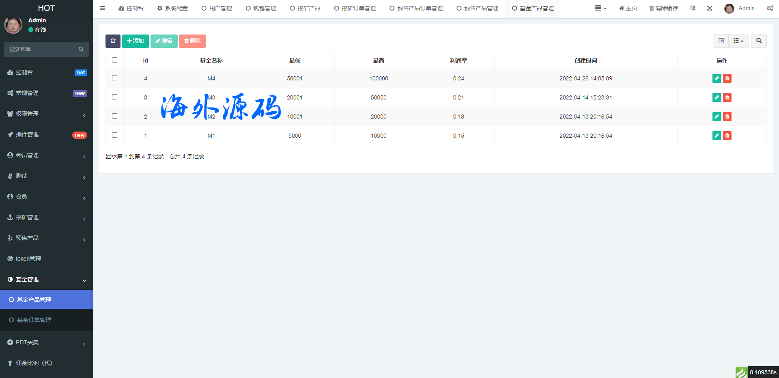Click the fullscreen expand icon in header

(x=710, y=8)
